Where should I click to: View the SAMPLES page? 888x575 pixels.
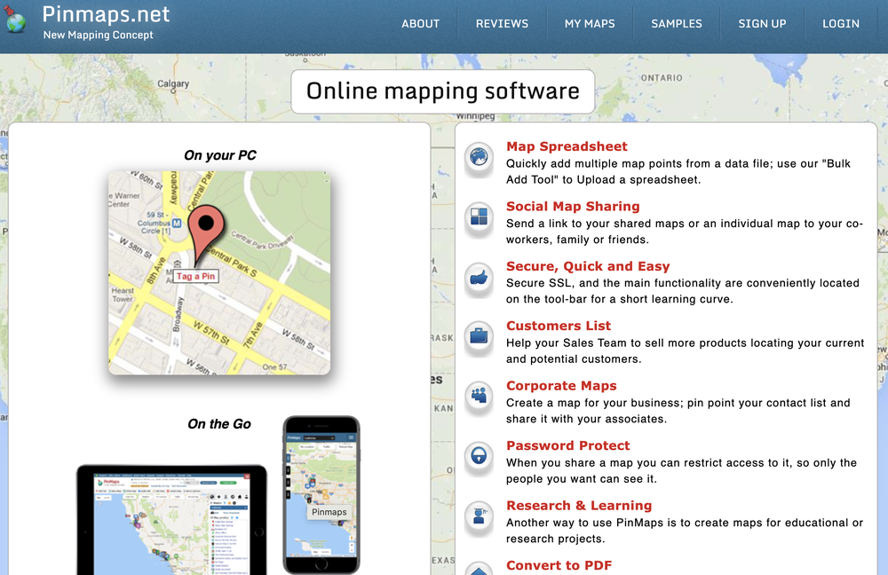(x=677, y=24)
